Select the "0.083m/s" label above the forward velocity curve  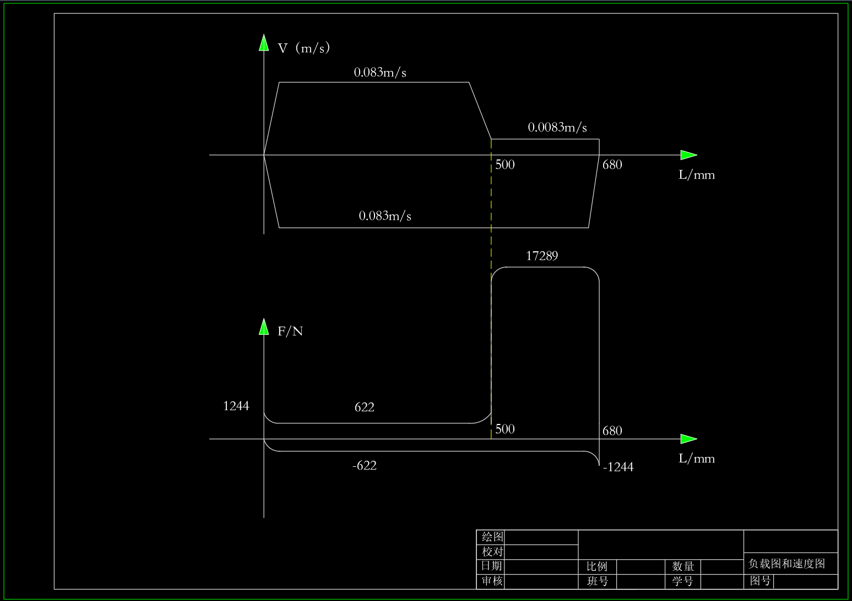pos(380,73)
